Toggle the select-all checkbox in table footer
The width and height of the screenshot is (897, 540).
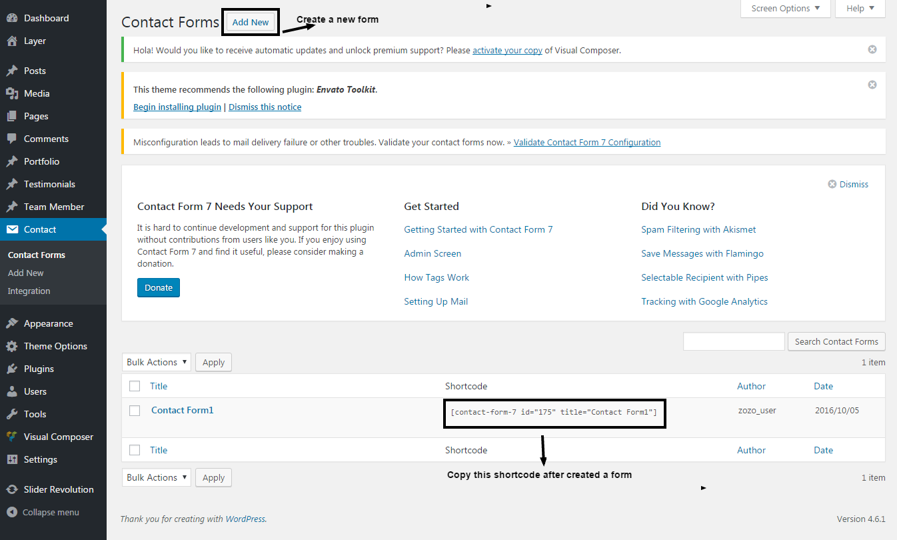pyautogui.click(x=135, y=450)
